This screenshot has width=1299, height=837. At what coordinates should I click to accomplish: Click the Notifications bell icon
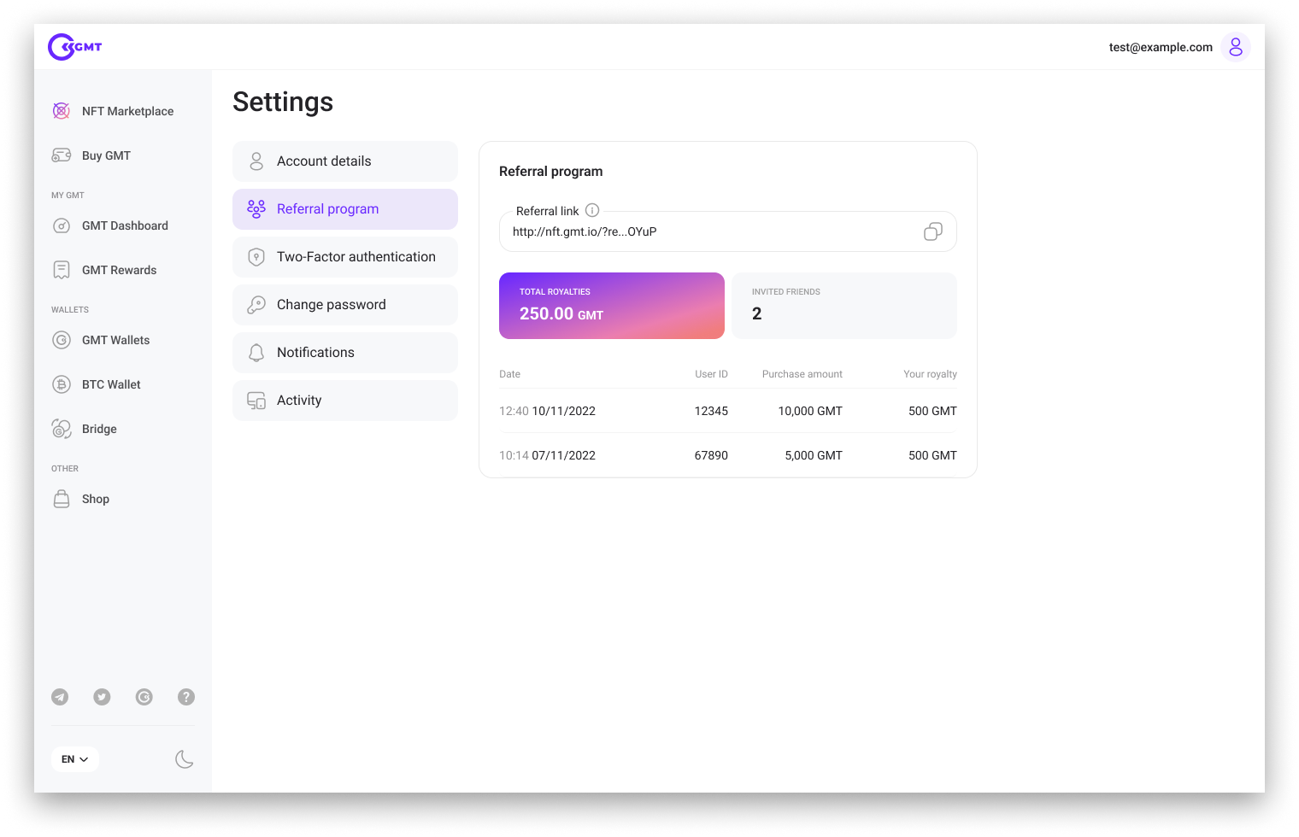[256, 353]
